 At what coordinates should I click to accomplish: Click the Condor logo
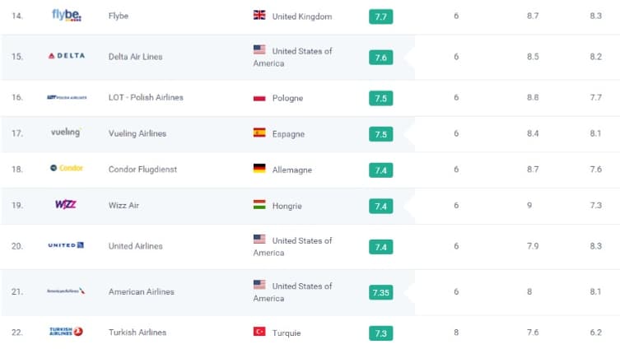click(x=67, y=168)
